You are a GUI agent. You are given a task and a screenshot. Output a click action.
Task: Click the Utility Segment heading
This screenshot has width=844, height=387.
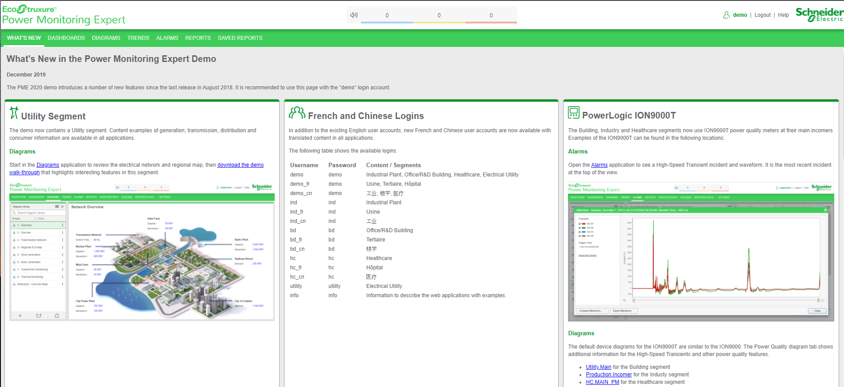pos(53,116)
